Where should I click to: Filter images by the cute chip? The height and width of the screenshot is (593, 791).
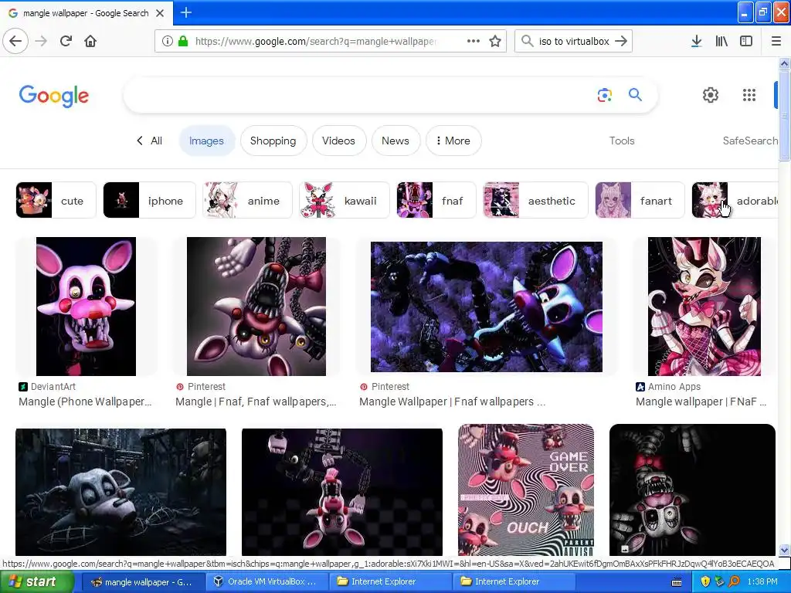click(56, 200)
